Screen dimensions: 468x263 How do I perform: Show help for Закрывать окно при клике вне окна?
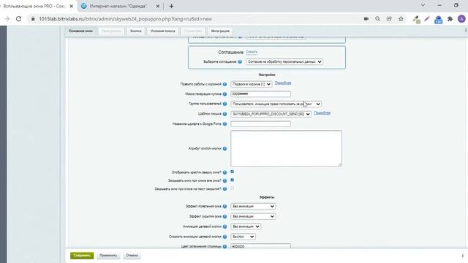click(x=224, y=180)
